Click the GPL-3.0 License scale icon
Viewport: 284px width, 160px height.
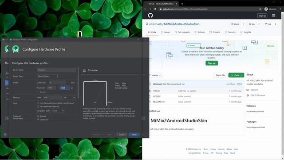248,95
